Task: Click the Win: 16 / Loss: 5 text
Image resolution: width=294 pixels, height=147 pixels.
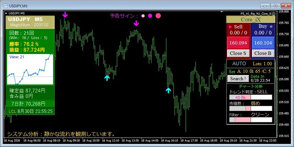Action: tap(28, 38)
